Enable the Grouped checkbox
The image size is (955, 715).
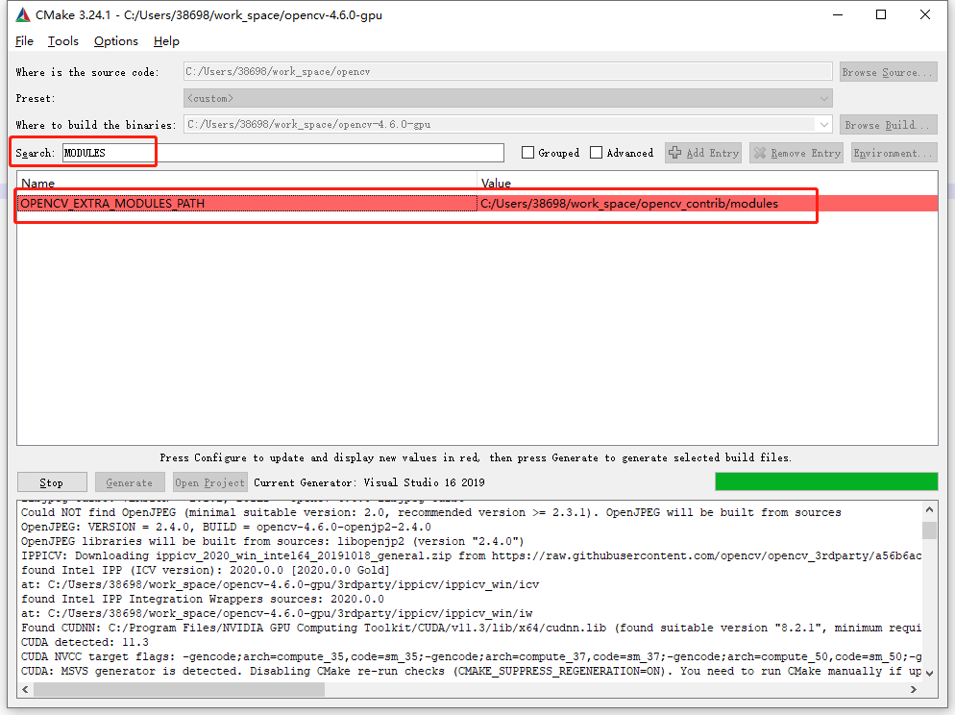(x=527, y=153)
